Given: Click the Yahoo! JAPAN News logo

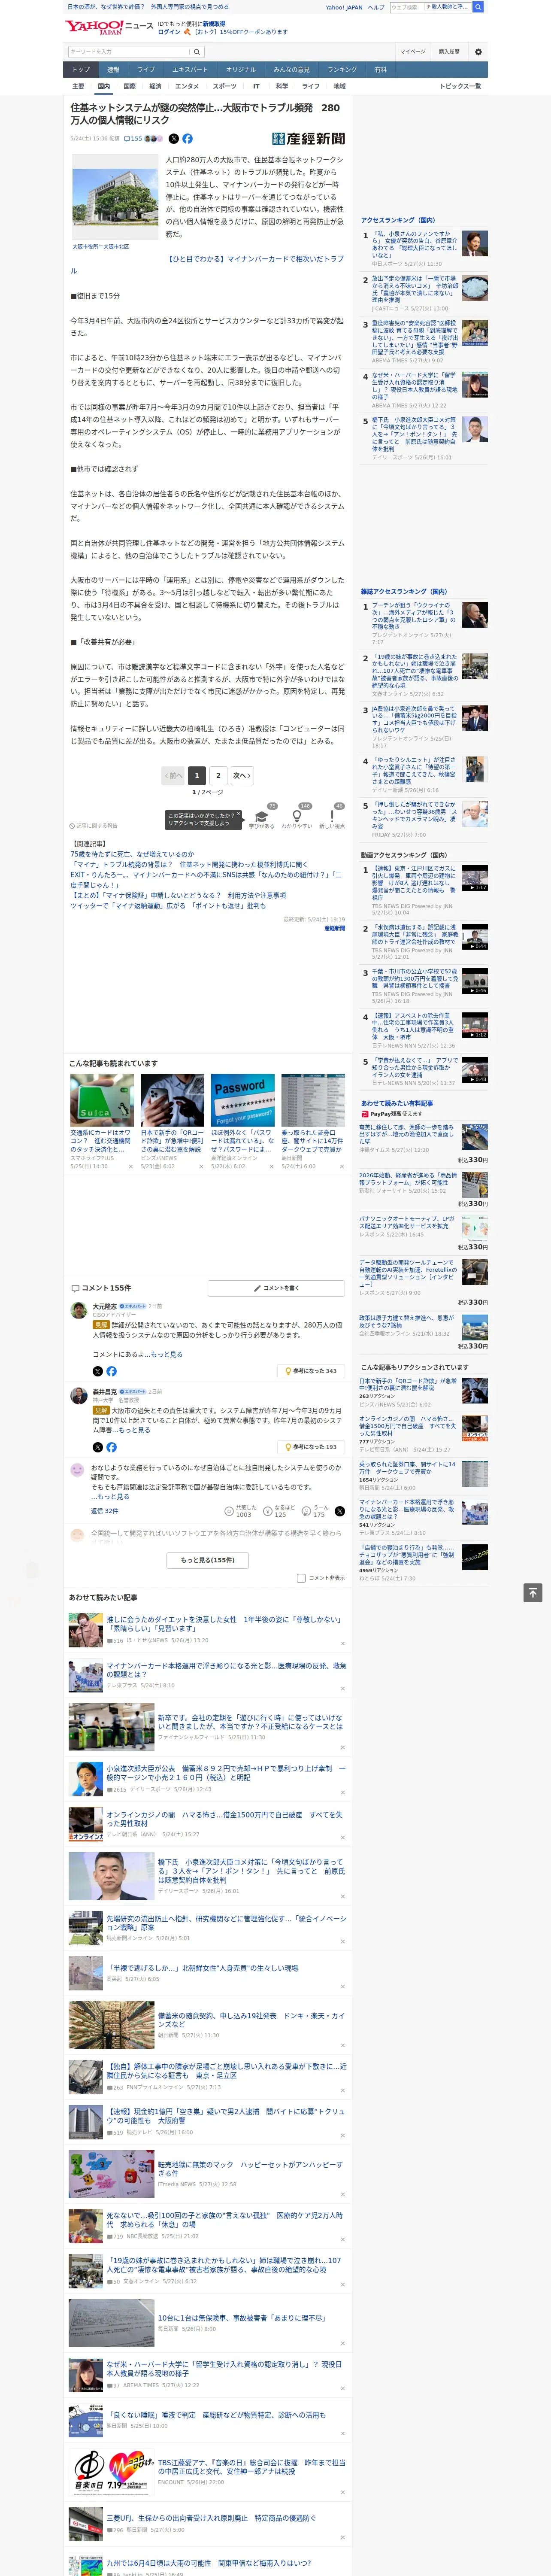Looking at the screenshot, I should (110, 27).
